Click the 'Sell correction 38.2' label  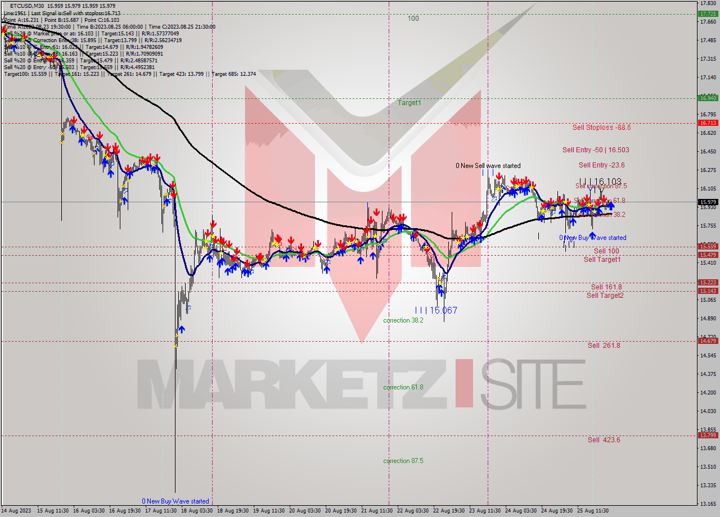[x=601, y=215]
